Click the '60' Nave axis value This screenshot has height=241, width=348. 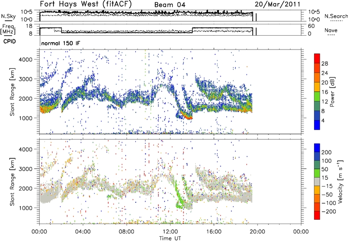click(x=311, y=26)
